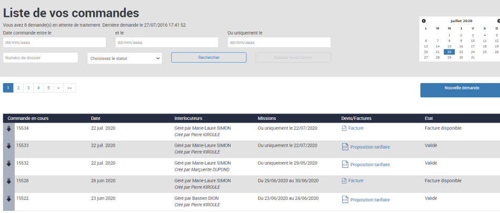Go to page 2 of orders
The image size is (500, 213).
pos(18,88)
